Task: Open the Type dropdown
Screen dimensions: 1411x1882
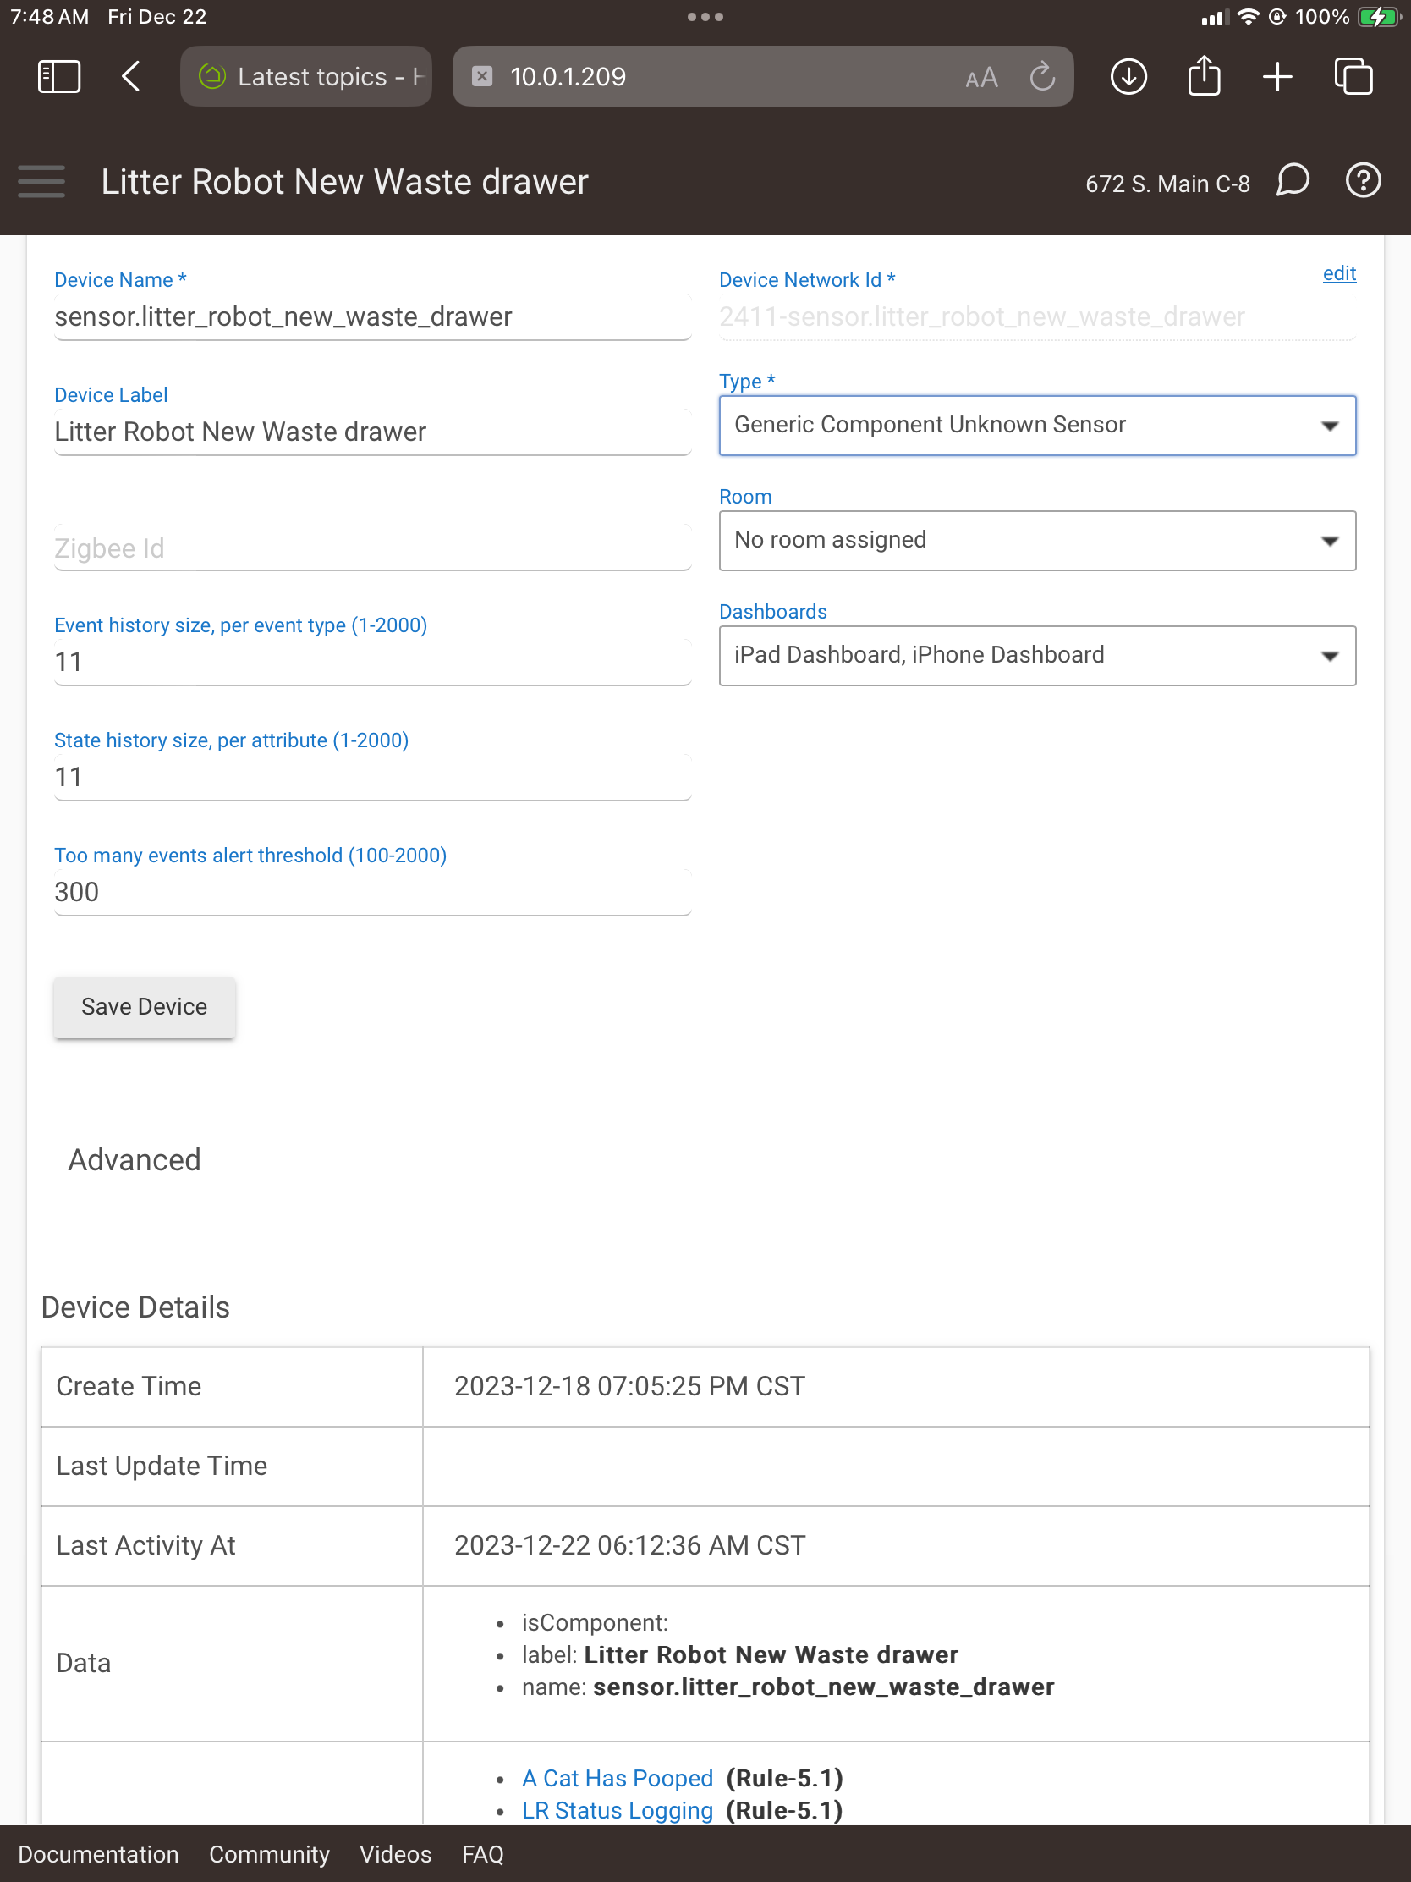Action: 1037,426
